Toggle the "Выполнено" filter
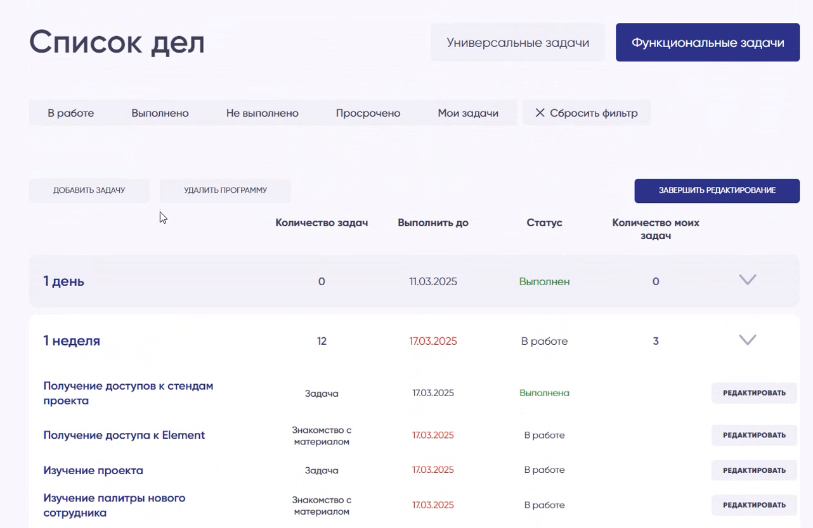This screenshot has width=813, height=528. click(160, 113)
